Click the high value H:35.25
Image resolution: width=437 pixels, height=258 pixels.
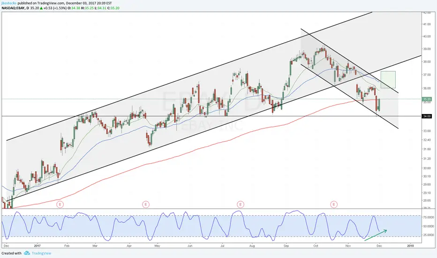click(x=87, y=8)
